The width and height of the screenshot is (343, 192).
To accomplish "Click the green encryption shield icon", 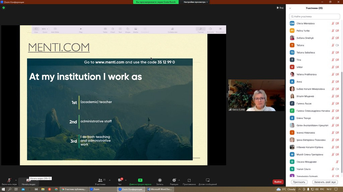I will click(4, 8).
